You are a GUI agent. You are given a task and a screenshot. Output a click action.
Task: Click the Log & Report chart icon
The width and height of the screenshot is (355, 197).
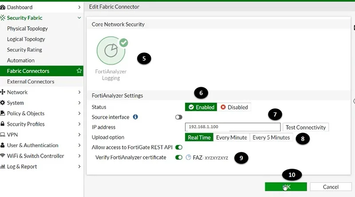(3, 166)
